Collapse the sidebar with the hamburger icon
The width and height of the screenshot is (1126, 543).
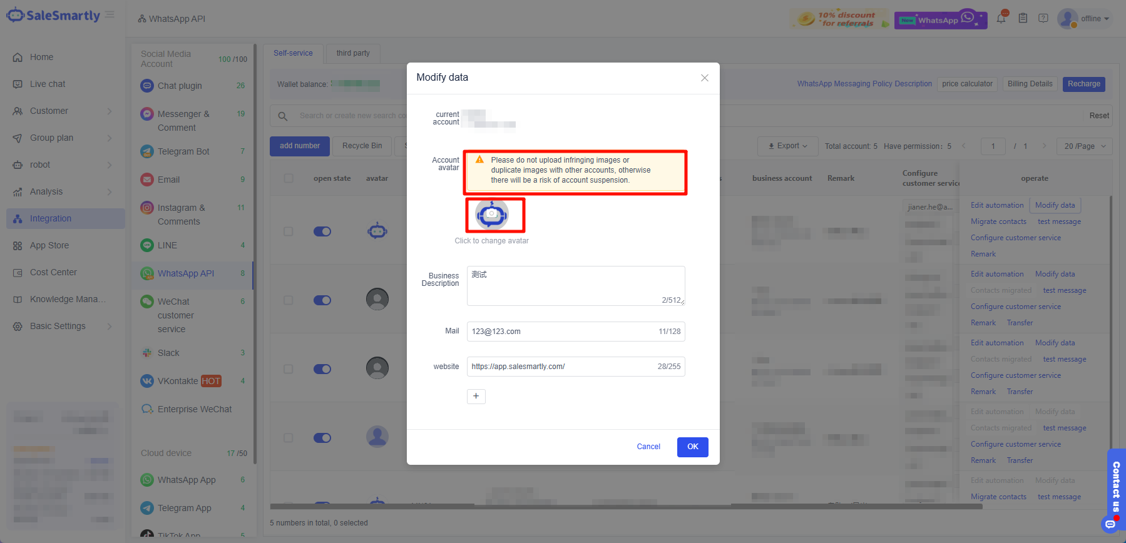[x=110, y=15]
